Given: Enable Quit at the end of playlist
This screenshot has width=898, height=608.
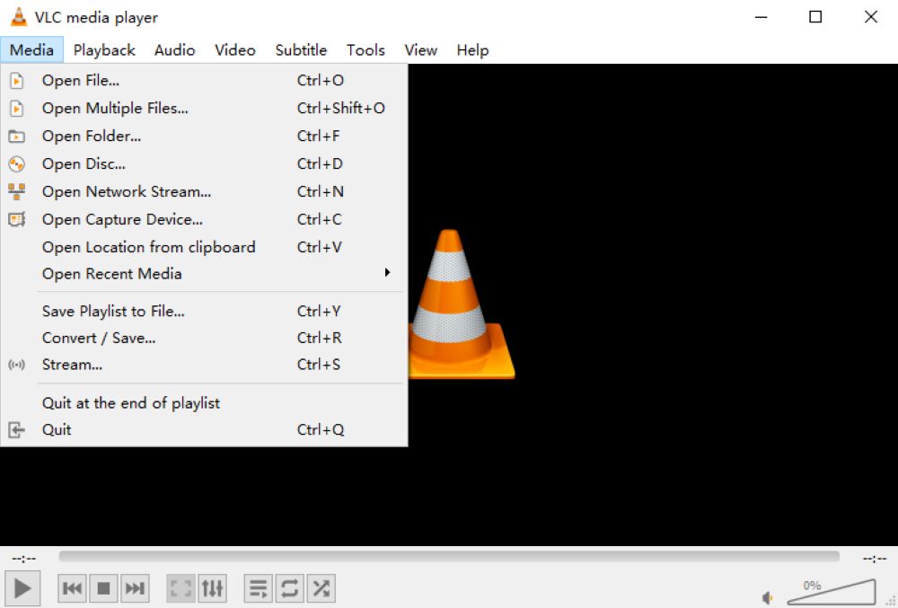Looking at the screenshot, I should pyautogui.click(x=131, y=403).
